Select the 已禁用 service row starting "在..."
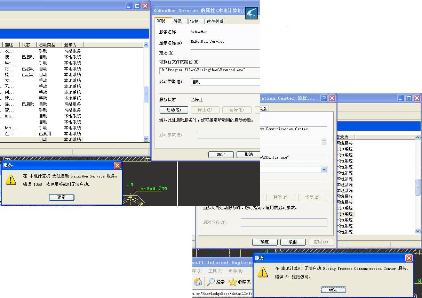This screenshot has height=298, width=422. 42,134
